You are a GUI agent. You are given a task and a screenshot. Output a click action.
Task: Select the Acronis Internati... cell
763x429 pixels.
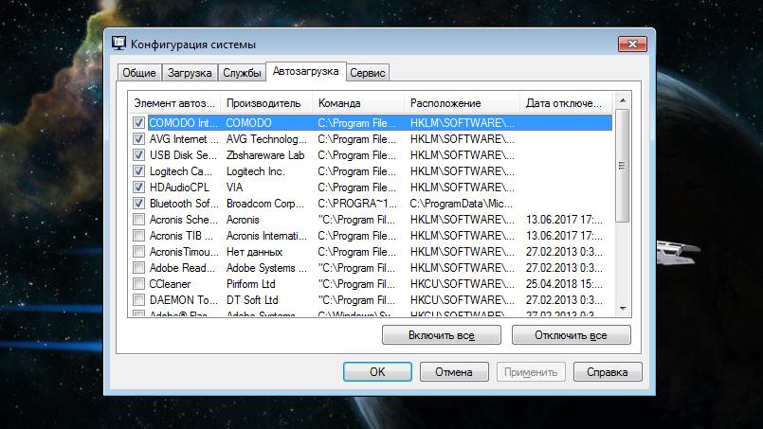point(266,236)
